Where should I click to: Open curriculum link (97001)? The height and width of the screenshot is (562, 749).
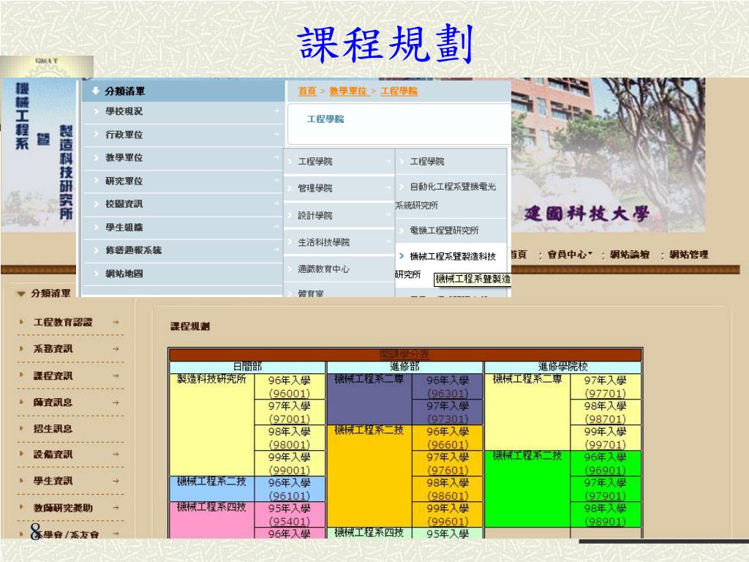tap(290, 419)
